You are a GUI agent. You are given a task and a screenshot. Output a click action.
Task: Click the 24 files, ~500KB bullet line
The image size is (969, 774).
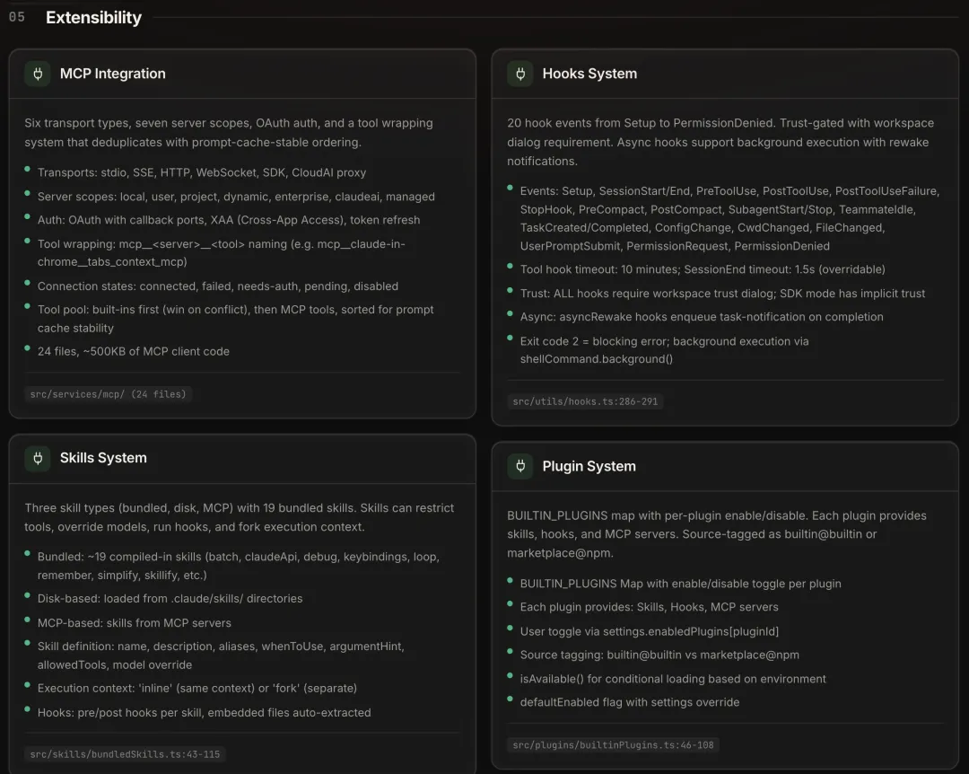coord(133,351)
